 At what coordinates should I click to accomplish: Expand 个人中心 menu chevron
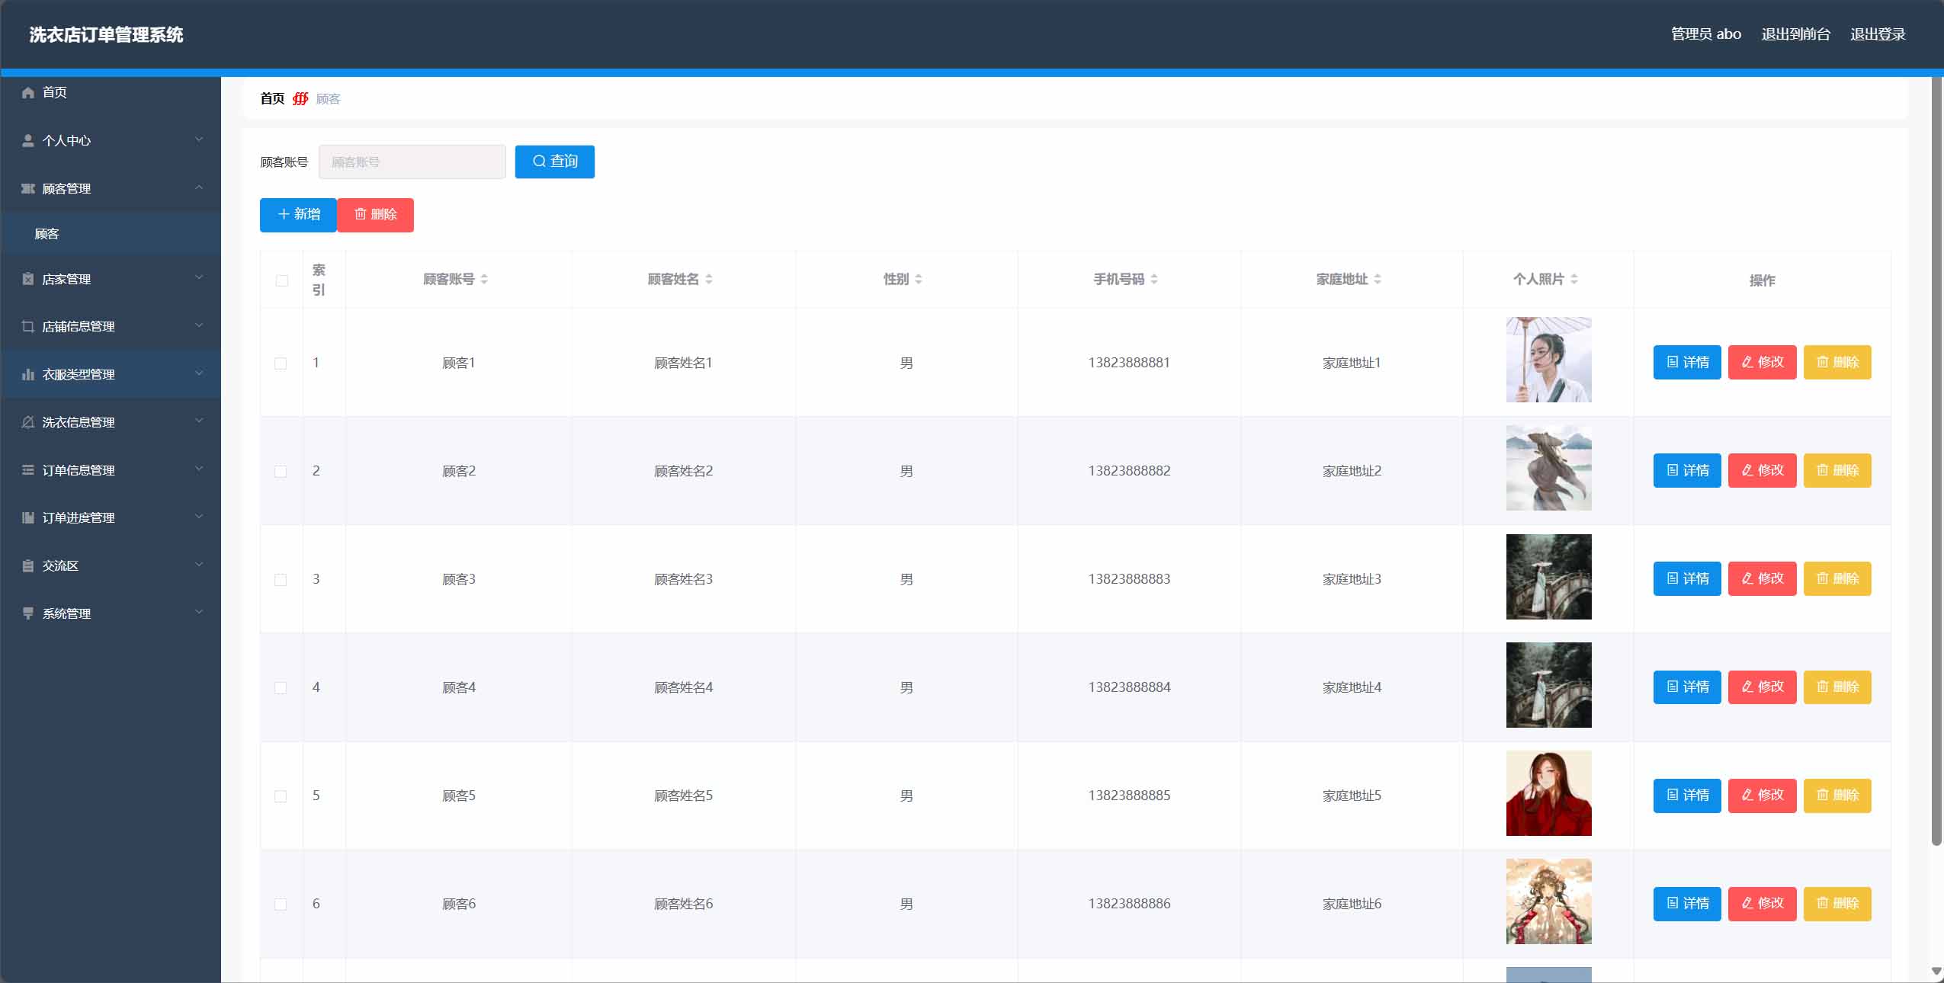[x=199, y=139]
